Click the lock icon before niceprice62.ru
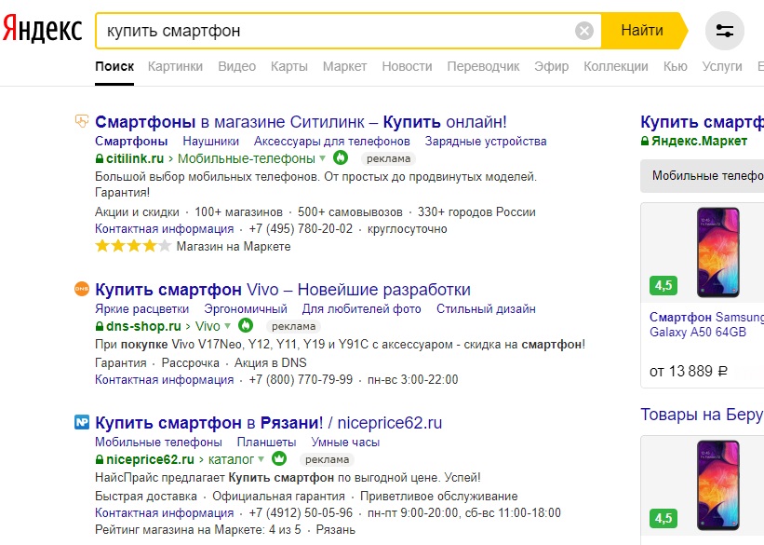The width and height of the screenshot is (764, 545). [x=100, y=459]
